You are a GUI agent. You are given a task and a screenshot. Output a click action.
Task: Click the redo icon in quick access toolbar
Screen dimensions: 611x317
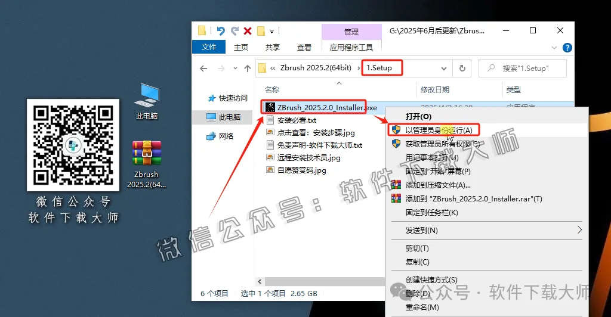coord(234,31)
